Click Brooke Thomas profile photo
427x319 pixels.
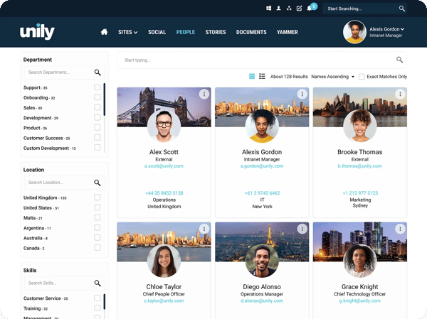[360, 126]
